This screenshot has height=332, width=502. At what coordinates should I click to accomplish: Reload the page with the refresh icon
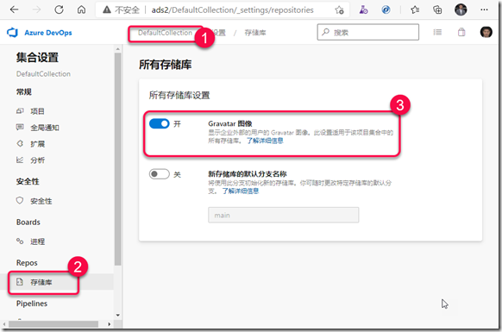[59, 9]
